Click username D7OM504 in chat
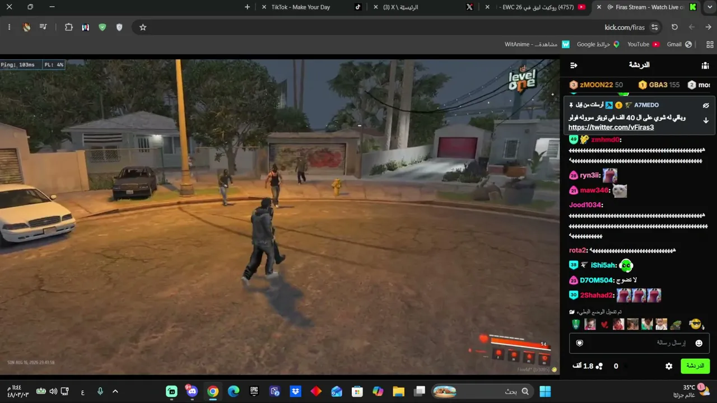 [x=596, y=280]
